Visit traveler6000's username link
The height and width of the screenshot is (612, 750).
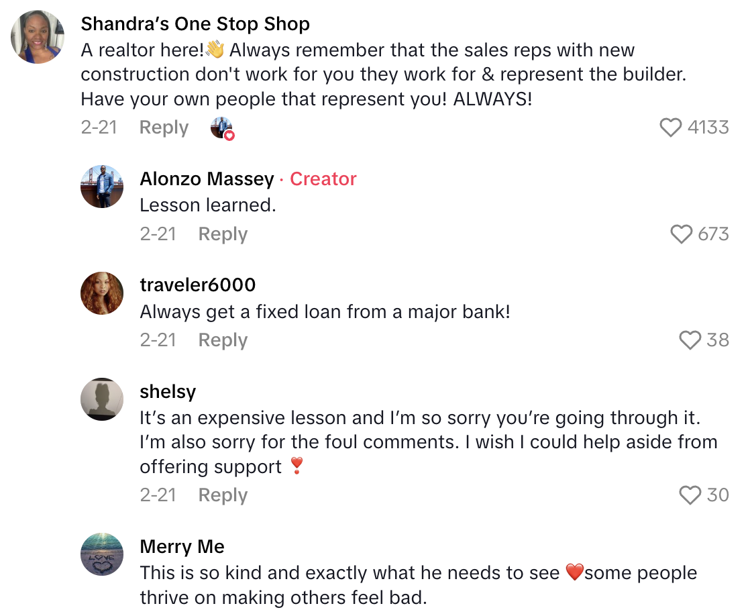(x=198, y=285)
